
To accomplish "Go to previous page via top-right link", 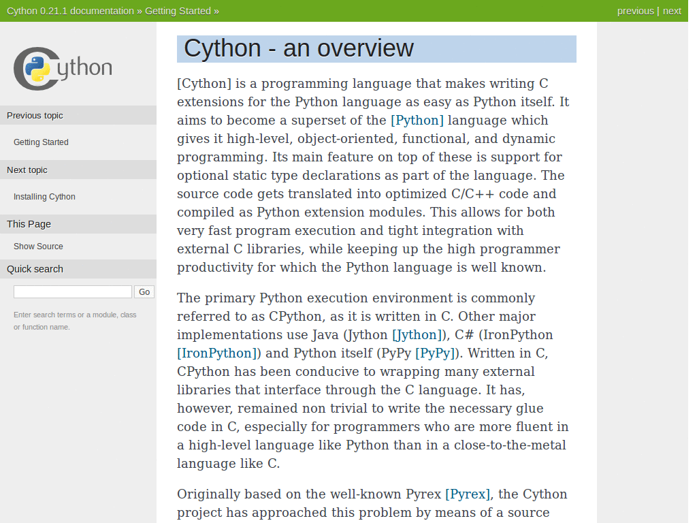I will 635,11.
